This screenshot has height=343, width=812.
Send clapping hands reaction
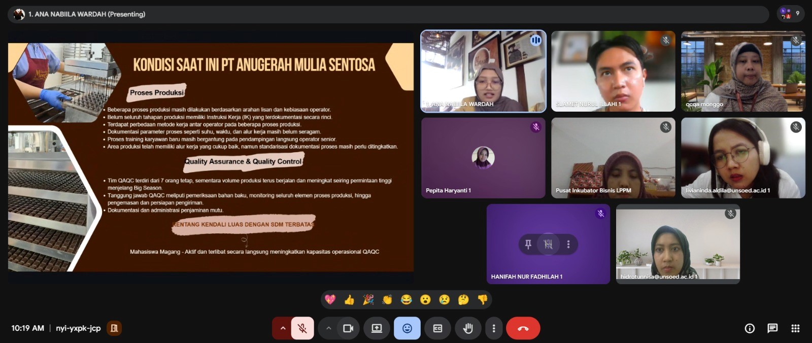pyautogui.click(x=387, y=300)
